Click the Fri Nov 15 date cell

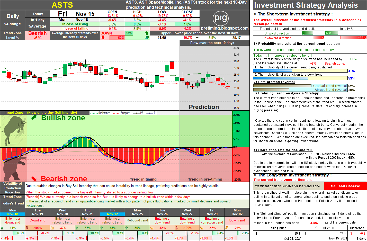click(75, 14)
